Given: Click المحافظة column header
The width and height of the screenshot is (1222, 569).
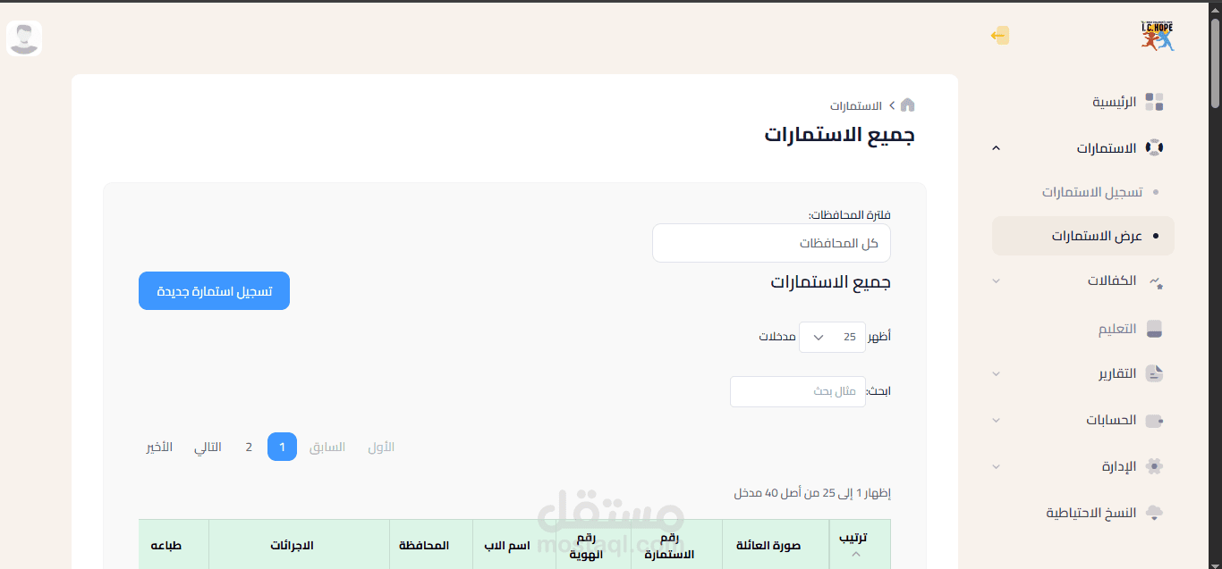Looking at the screenshot, I should tap(424, 545).
